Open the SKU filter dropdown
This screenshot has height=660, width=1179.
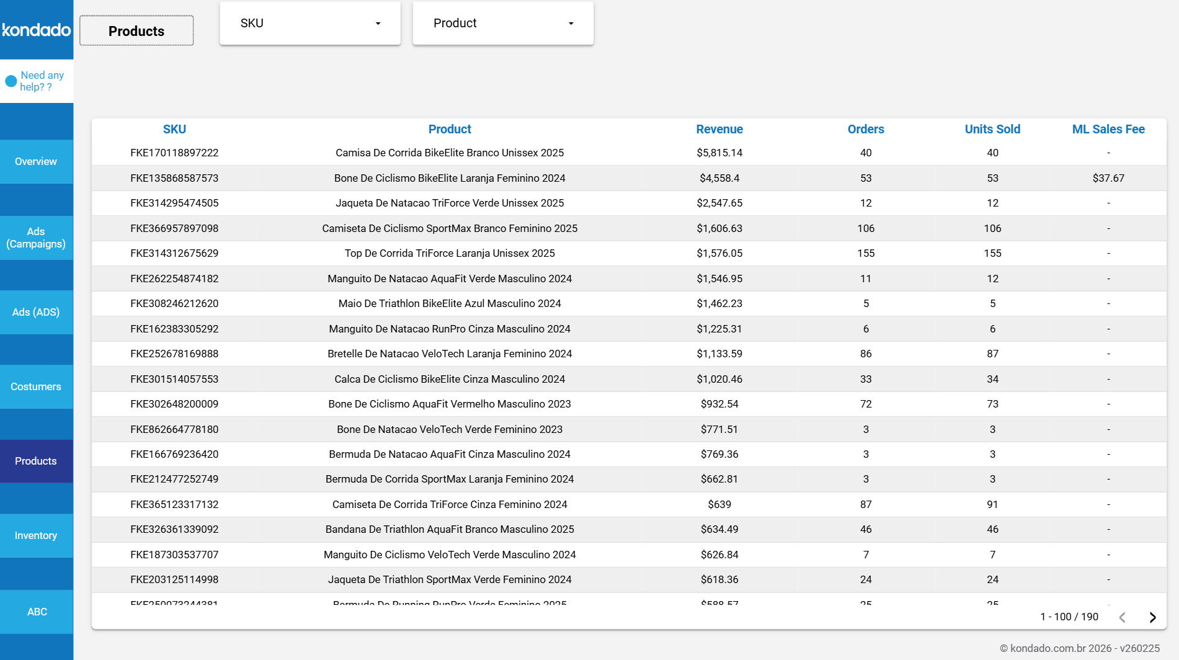click(x=309, y=23)
